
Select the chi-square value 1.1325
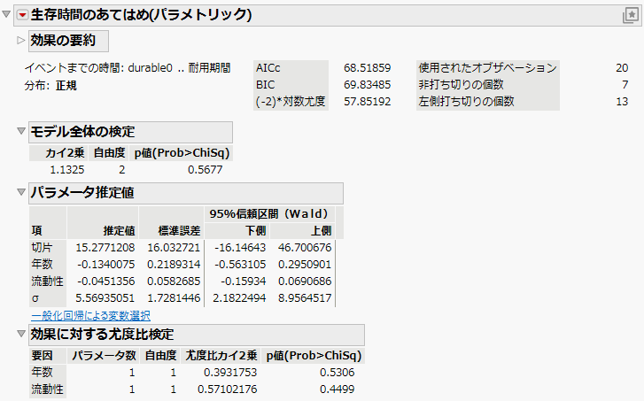click(x=67, y=169)
